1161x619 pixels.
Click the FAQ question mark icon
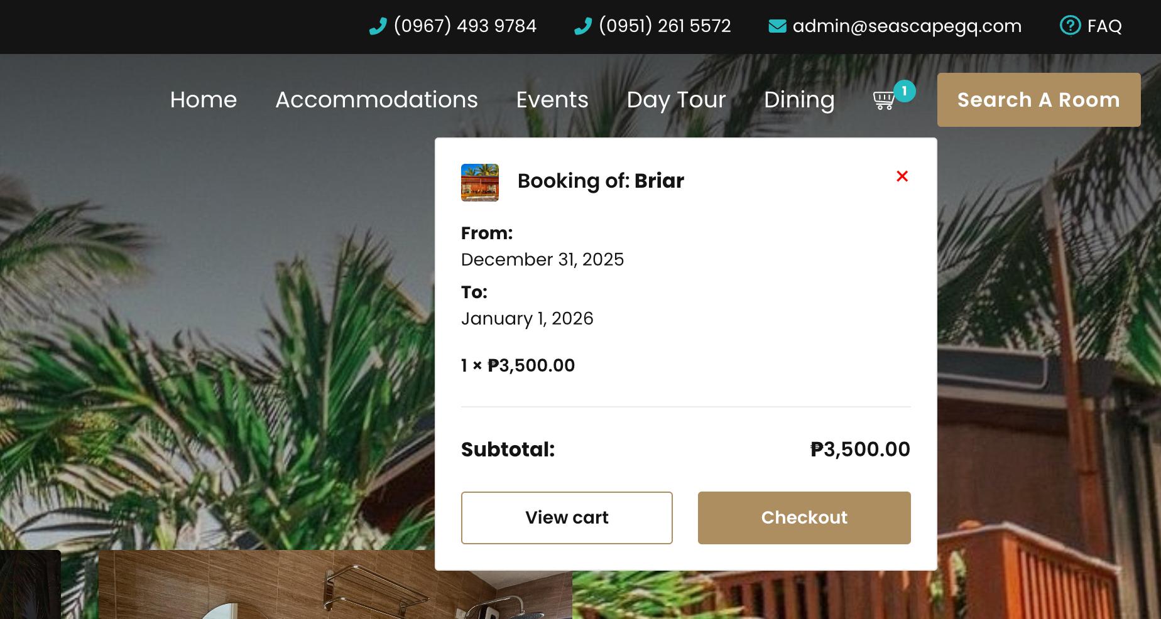click(1070, 26)
